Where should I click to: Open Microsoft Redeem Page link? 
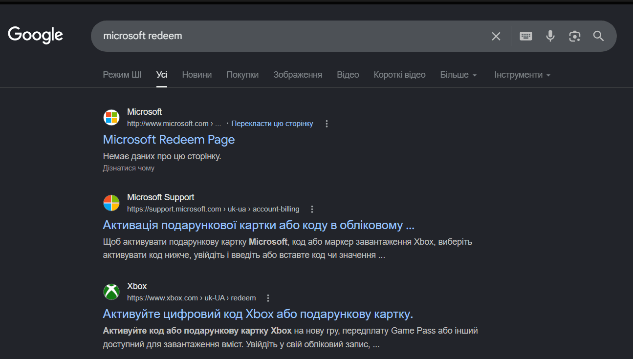169,139
